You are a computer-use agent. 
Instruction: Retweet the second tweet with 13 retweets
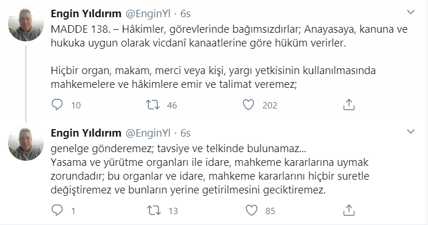tap(154, 210)
